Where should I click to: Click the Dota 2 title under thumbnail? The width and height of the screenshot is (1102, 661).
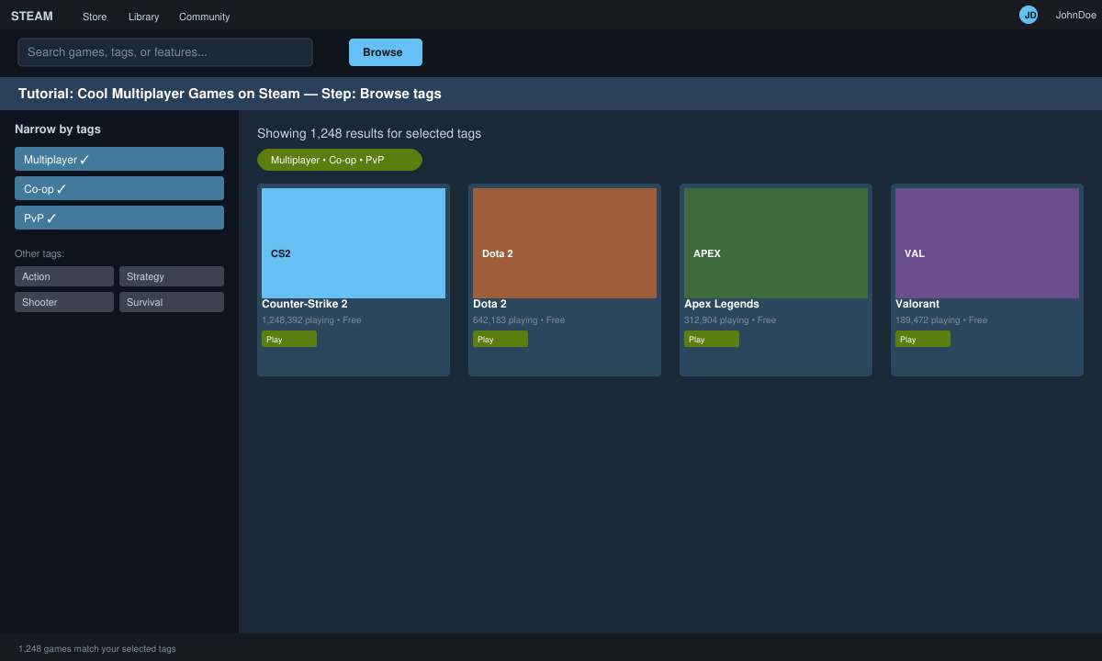489,304
